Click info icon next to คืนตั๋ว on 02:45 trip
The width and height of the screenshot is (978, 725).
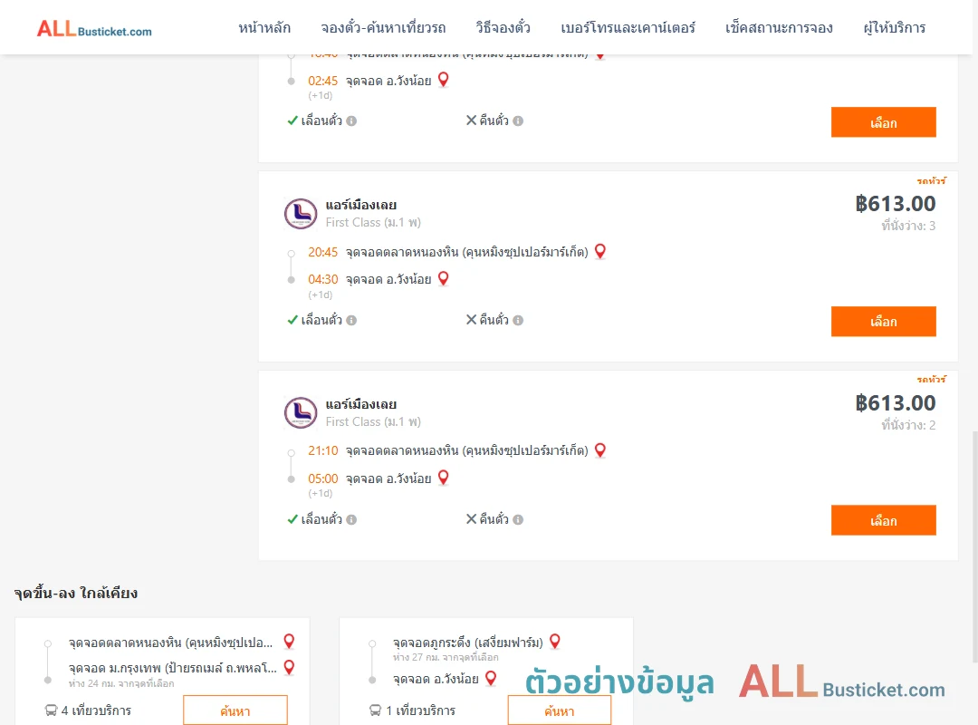(518, 121)
